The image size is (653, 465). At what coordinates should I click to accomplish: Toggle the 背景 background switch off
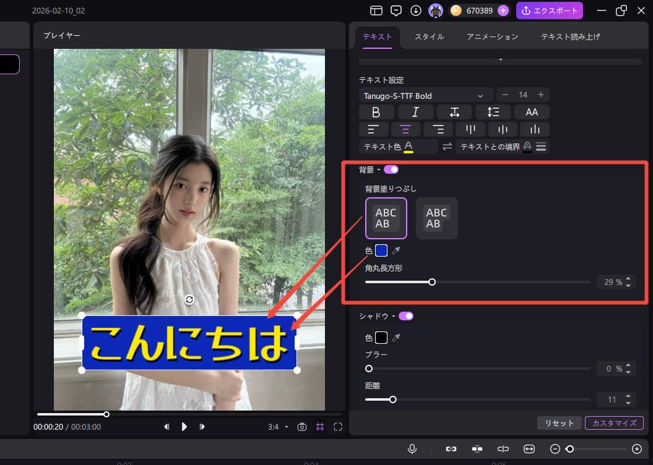391,169
